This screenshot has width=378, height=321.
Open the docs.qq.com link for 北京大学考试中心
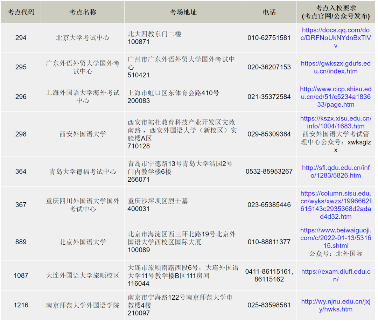[x=335, y=37]
